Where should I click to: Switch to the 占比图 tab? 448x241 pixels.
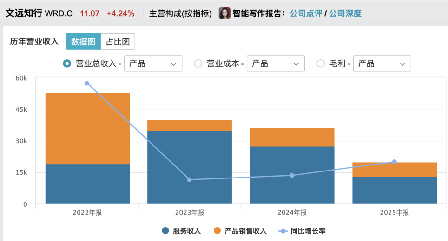(x=118, y=42)
